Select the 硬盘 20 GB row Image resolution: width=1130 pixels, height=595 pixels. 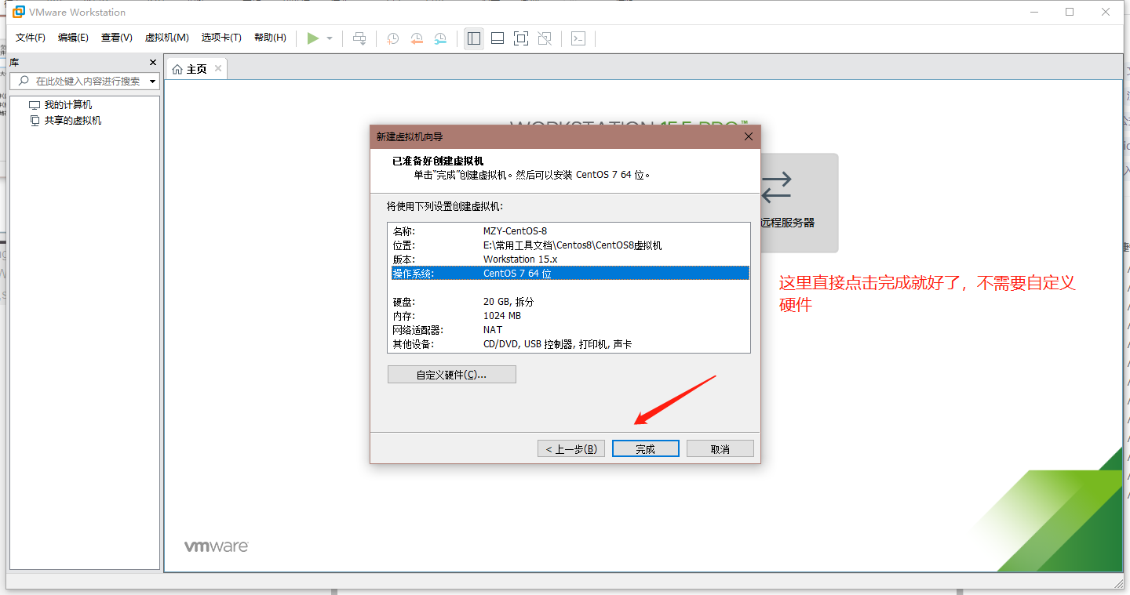[x=569, y=302]
